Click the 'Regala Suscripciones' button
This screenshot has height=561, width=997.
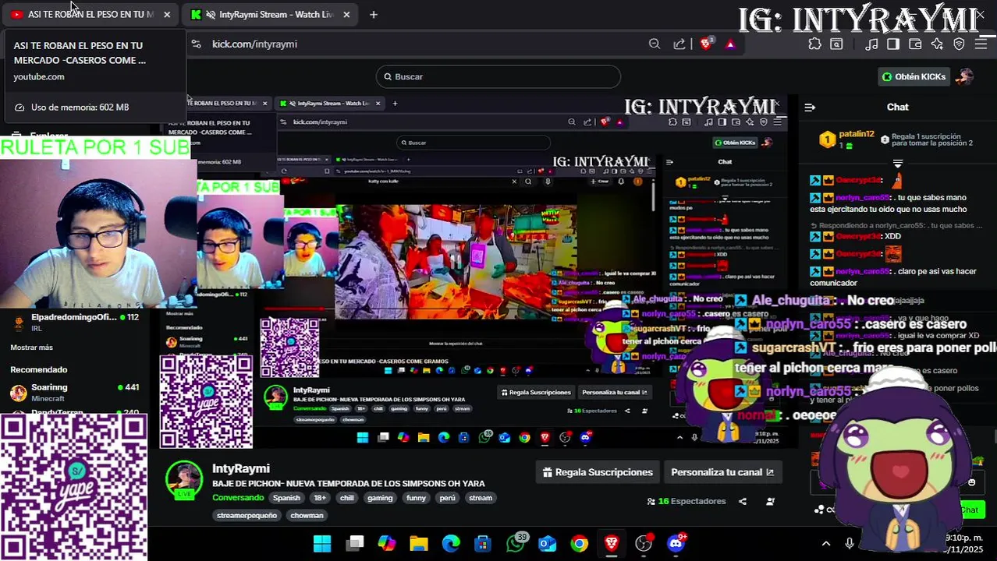tap(598, 472)
